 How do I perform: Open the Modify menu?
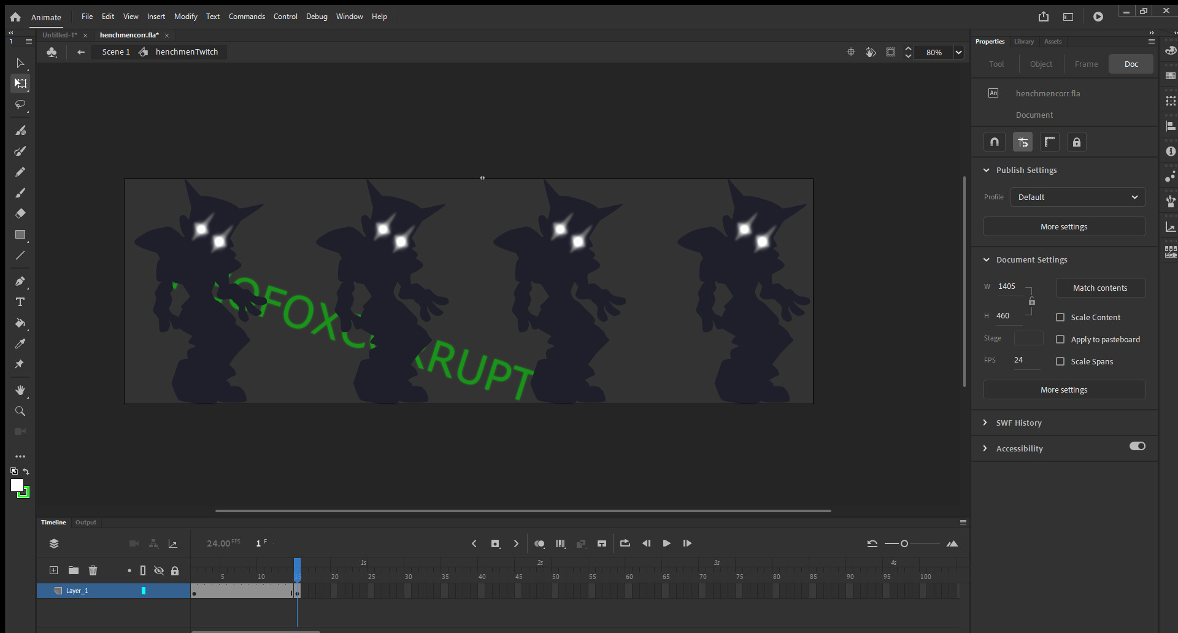point(185,17)
